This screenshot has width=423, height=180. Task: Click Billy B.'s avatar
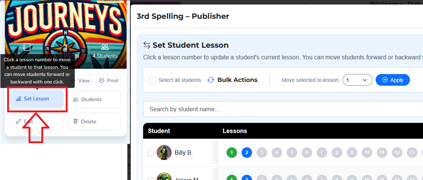(x=164, y=153)
